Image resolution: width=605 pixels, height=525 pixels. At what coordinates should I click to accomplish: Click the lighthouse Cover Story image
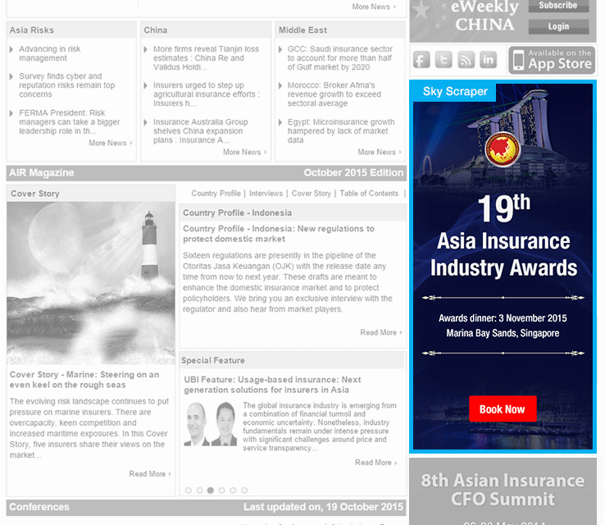pyautogui.click(x=91, y=283)
